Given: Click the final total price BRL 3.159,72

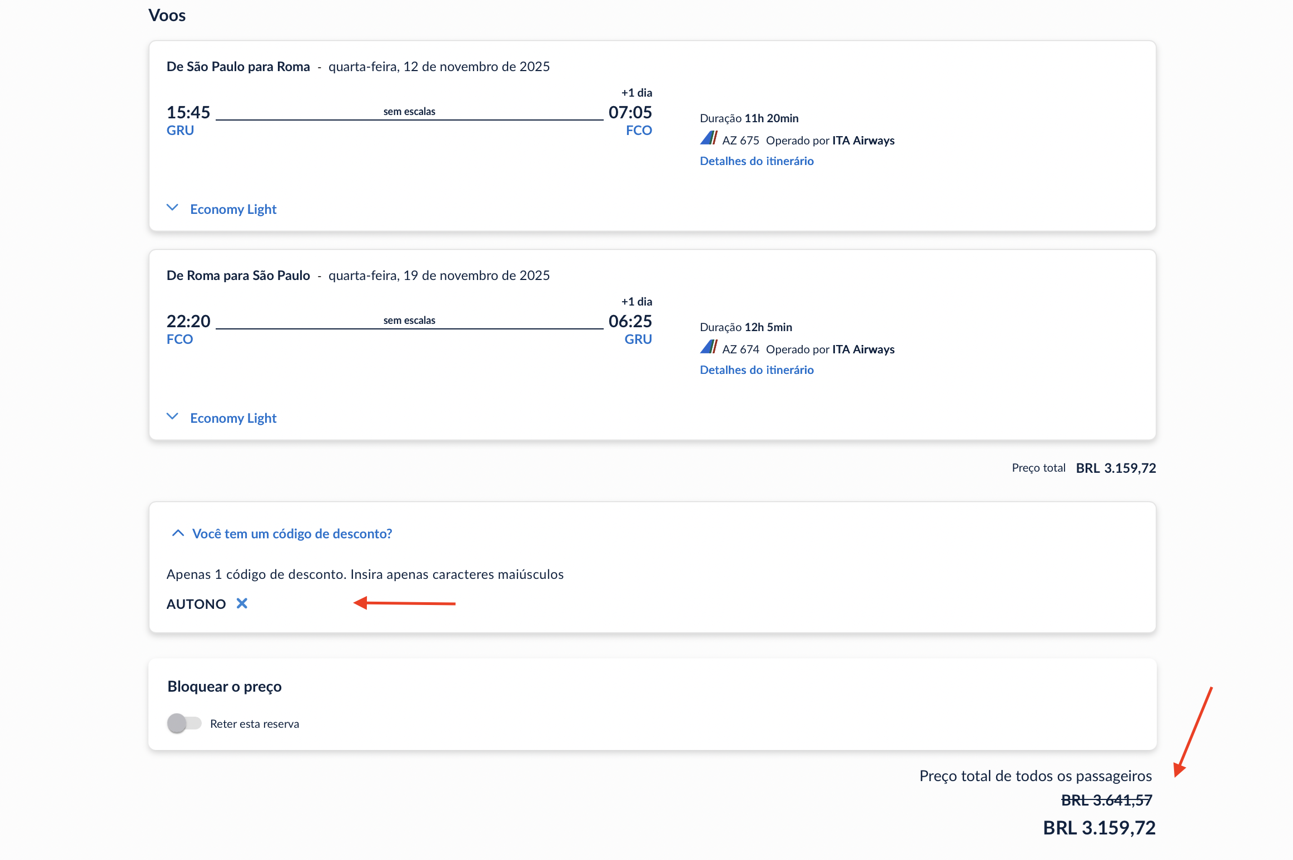Looking at the screenshot, I should pos(1099,828).
